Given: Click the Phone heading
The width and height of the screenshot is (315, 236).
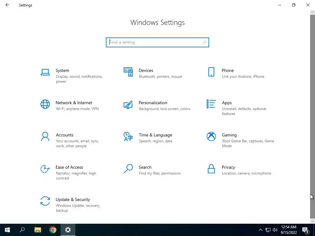Looking at the screenshot, I should (228, 70).
